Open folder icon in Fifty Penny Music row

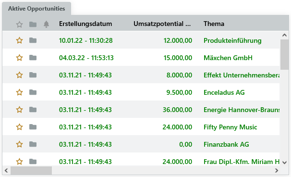click(33, 127)
